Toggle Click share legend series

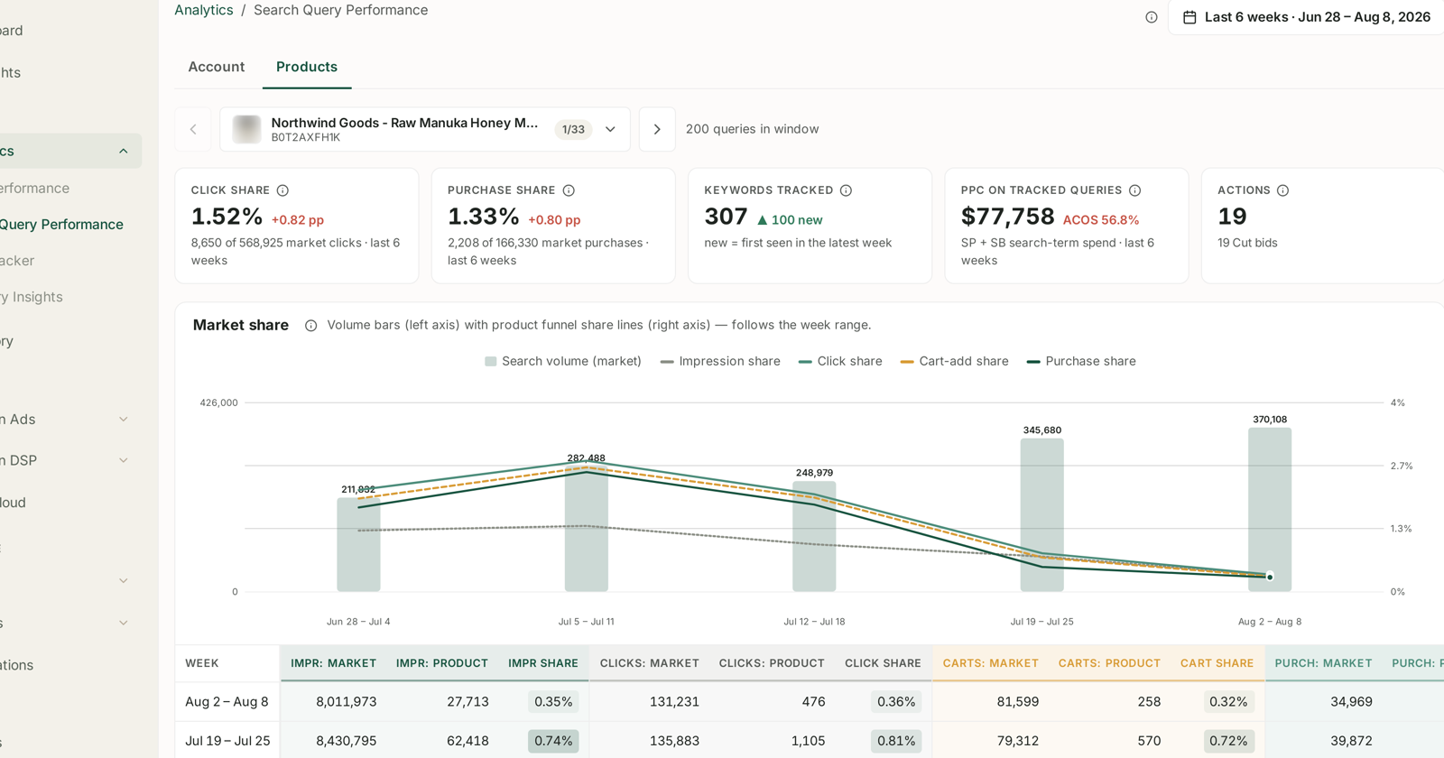click(x=840, y=361)
